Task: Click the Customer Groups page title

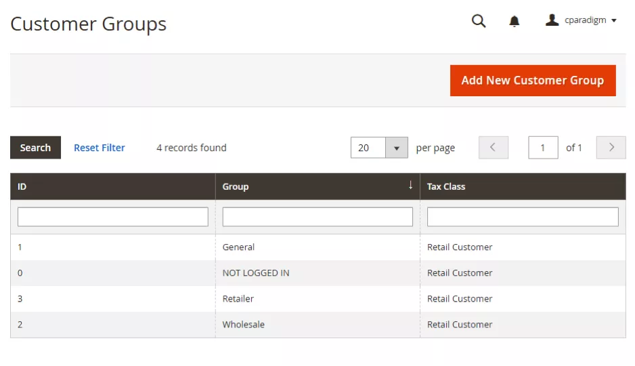Action: coord(88,24)
